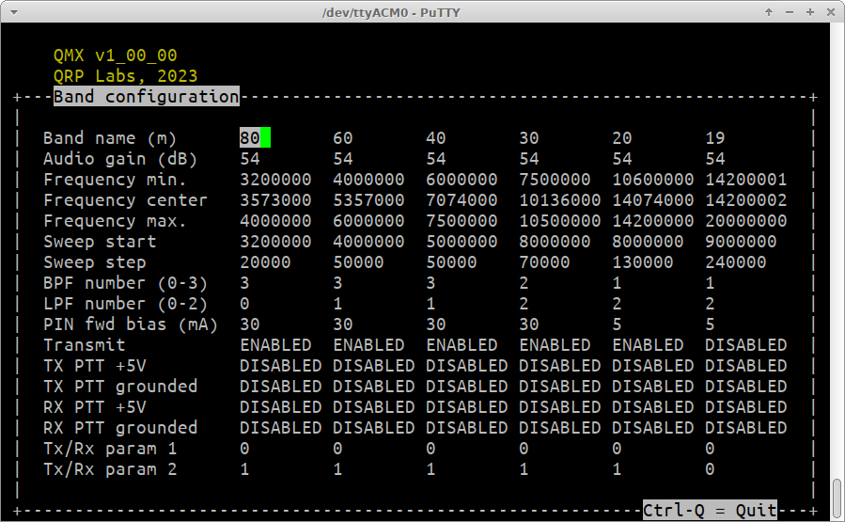Click the window shade up-arrow button

[770, 11]
